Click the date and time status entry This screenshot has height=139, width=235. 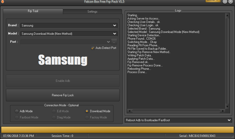click(18, 136)
